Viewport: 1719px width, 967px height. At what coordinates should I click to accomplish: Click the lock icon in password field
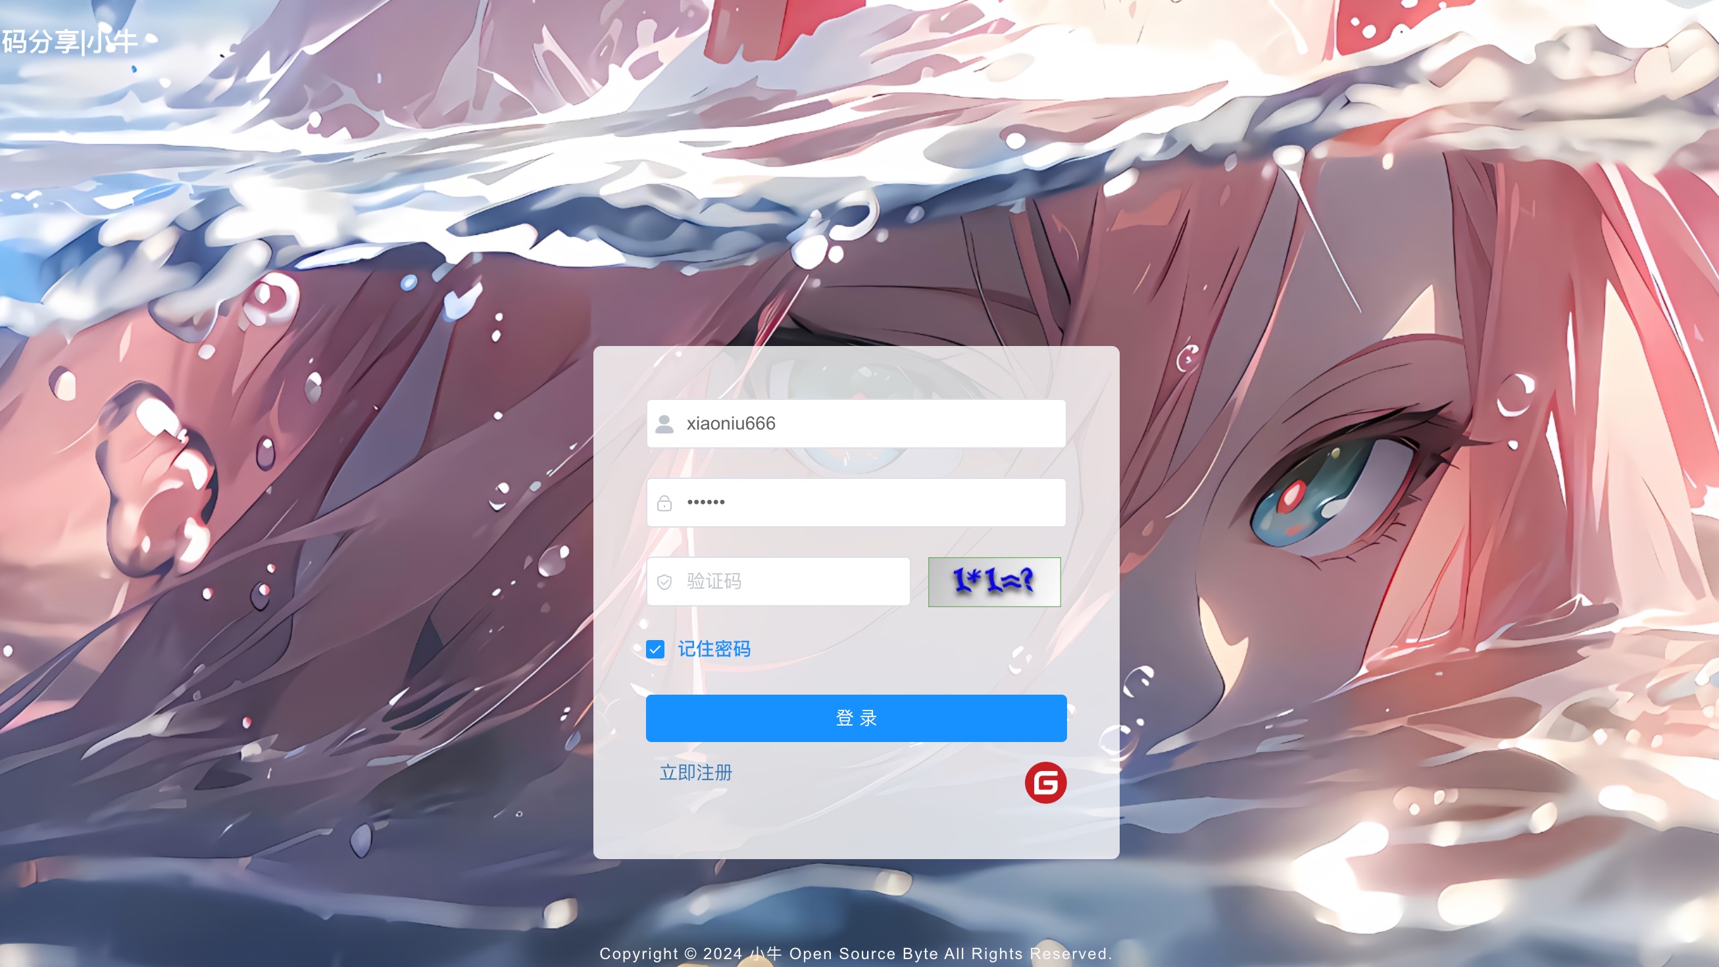pyautogui.click(x=664, y=503)
